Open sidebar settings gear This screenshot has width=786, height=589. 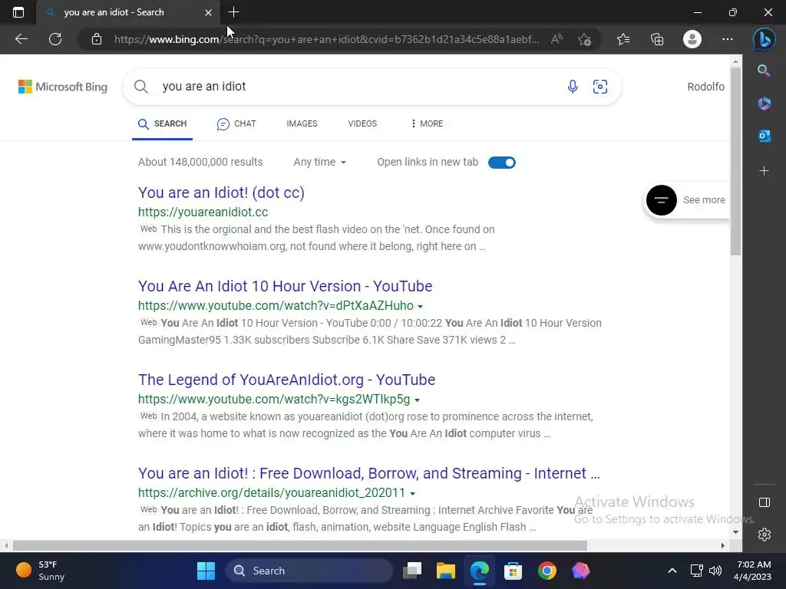[x=765, y=535]
